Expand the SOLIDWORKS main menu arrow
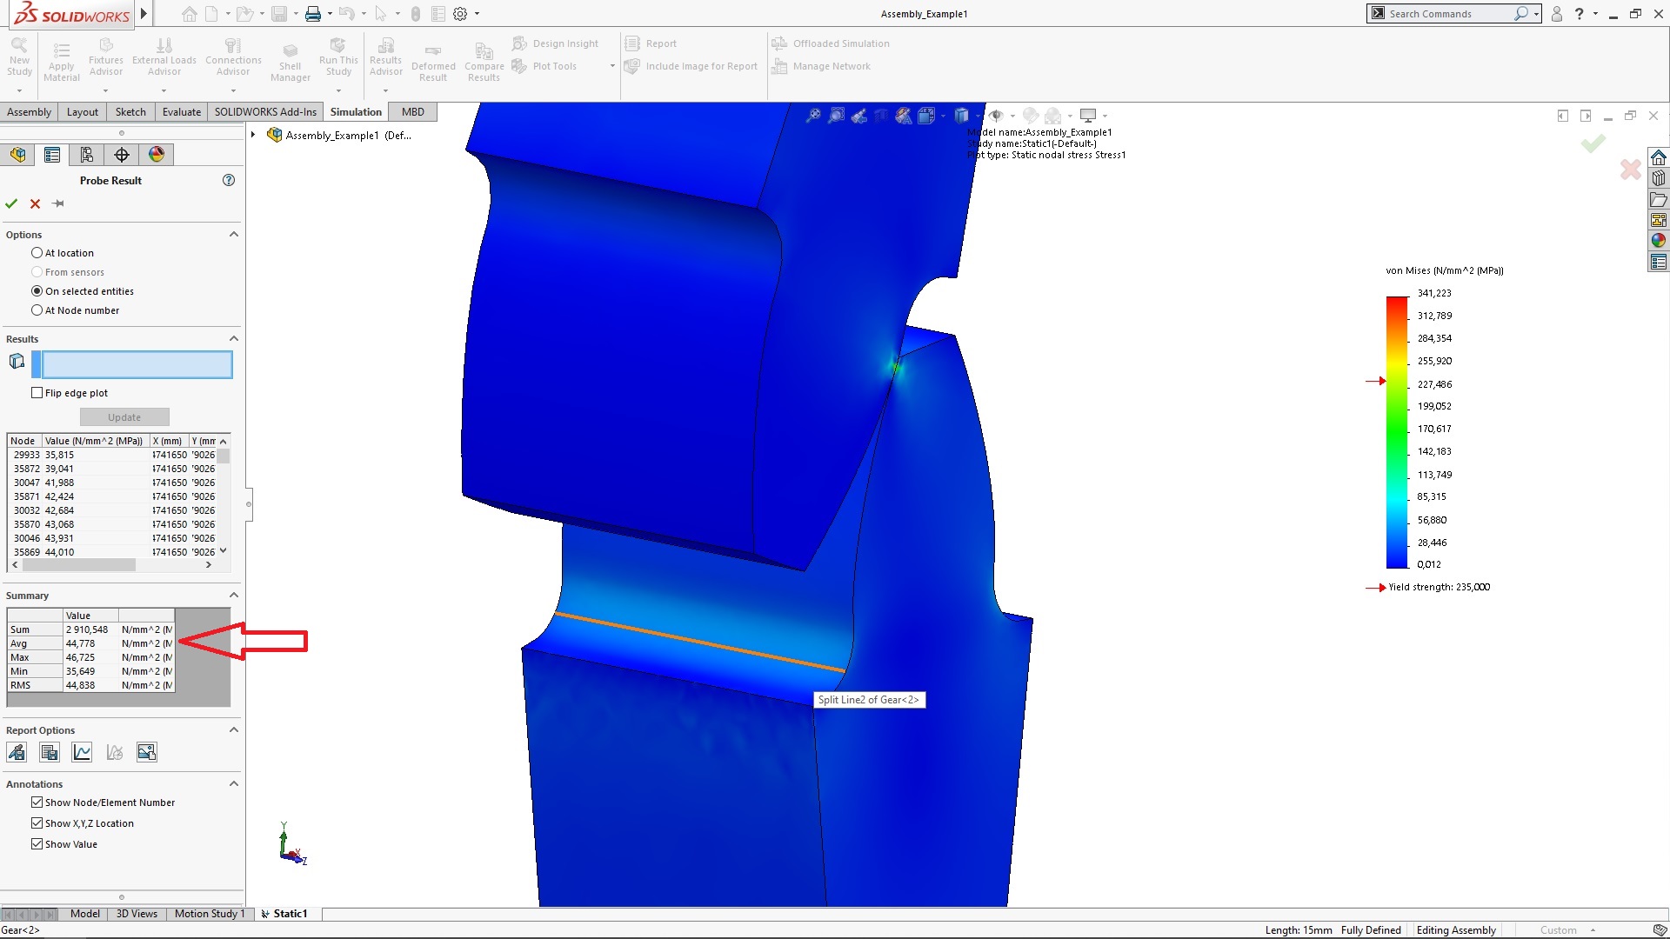The image size is (1670, 939). click(x=144, y=14)
